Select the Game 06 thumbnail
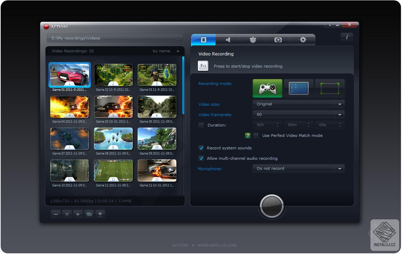The width and height of the screenshot is (402, 254). coord(157,107)
